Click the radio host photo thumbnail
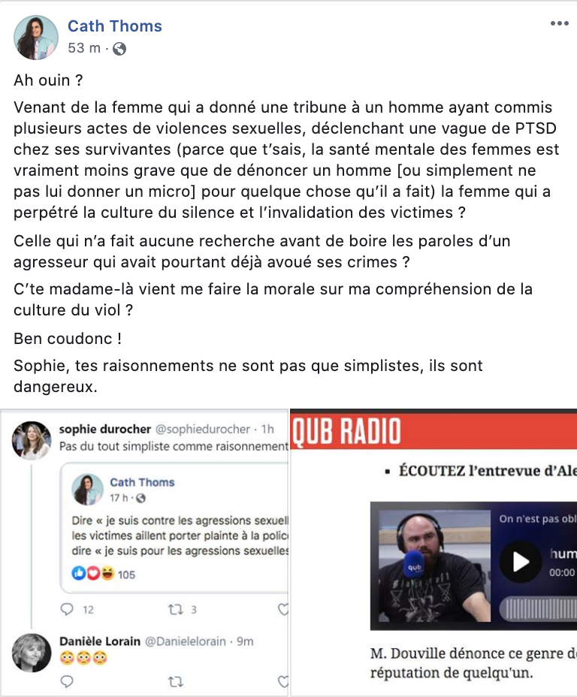The image size is (577, 697). click(434, 566)
